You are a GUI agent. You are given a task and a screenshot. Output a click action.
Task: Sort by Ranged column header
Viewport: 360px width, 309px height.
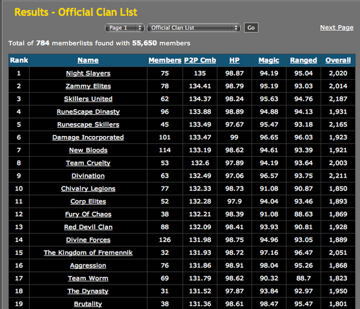coord(303,61)
